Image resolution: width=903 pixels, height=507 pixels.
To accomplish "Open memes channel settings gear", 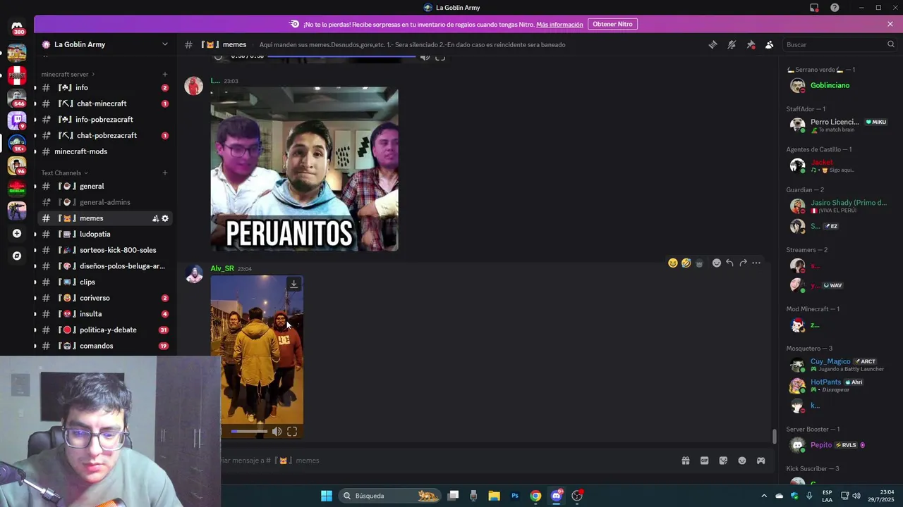I will tap(165, 218).
